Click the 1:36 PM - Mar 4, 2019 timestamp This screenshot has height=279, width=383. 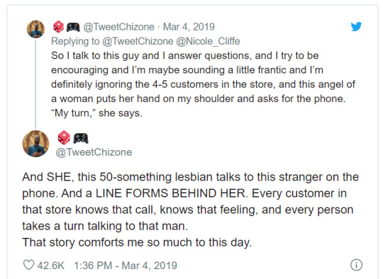[126, 266]
